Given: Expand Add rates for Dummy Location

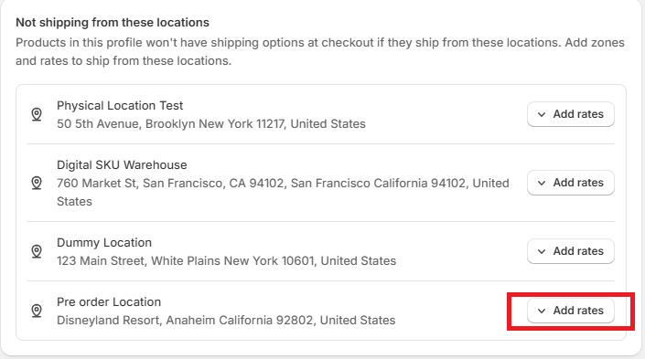Looking at the screenshot, I should (571, 251).
